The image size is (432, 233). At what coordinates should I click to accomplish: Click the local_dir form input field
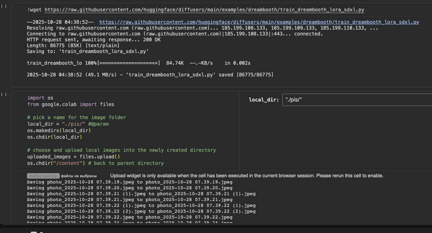(356, 100)
